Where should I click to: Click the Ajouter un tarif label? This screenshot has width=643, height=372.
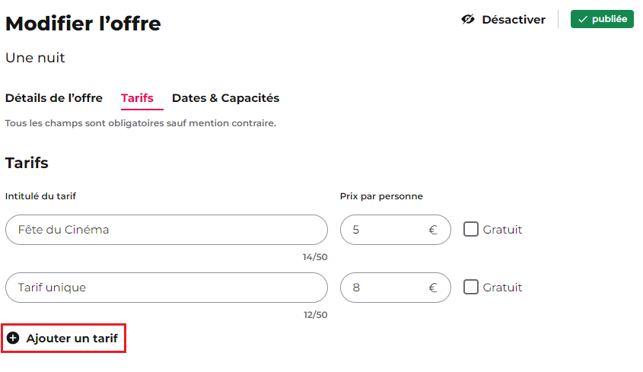(72, 339)
